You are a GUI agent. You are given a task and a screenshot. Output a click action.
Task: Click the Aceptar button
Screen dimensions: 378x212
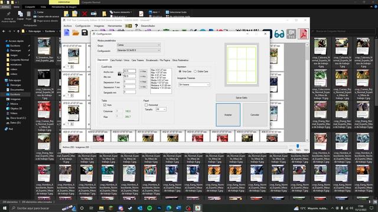[x=228, y=115]
